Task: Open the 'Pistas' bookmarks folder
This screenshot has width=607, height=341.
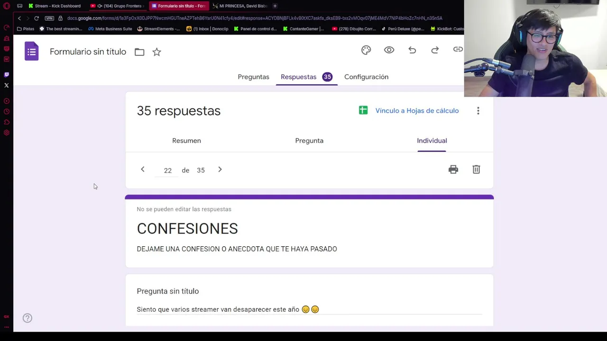Action: tap(26, 29)
